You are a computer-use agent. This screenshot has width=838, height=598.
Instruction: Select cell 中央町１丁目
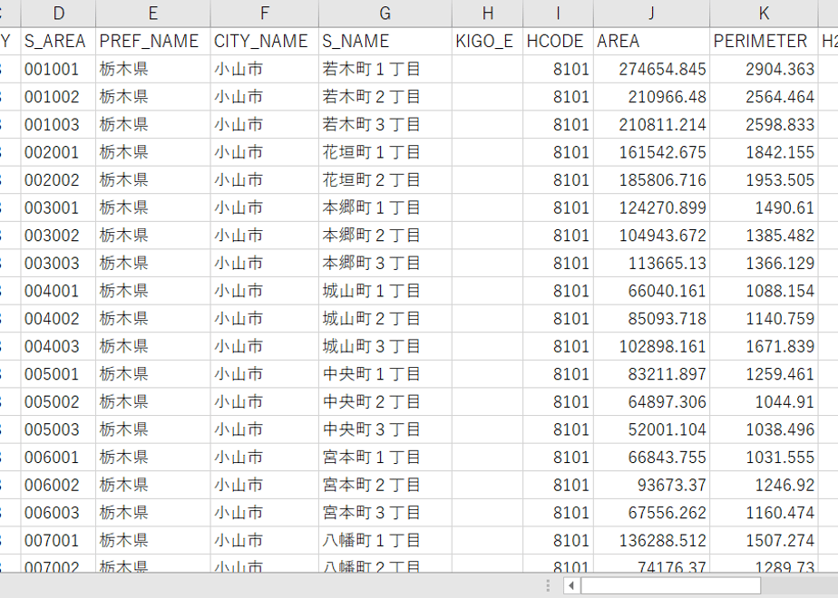[x=385, y=374]
